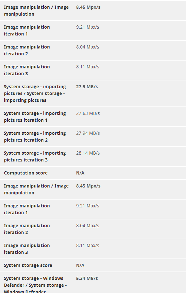Click the second 8.04 Mpx/s result
This screenshot has width=187, height=293.
pos(88,226)
